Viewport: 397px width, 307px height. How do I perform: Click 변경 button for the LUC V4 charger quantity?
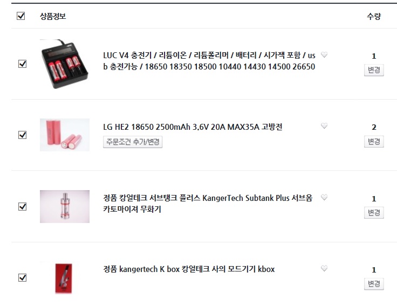tap(374, 70)
